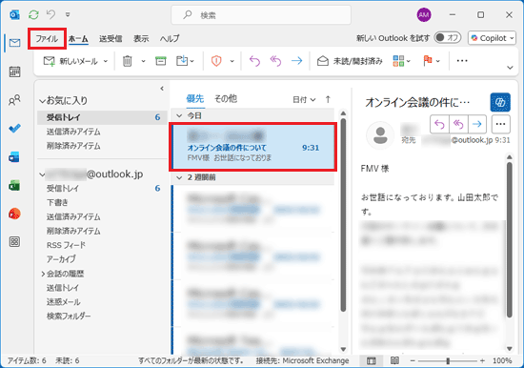Click the zoom out minus button
Screen dimensions: 524x368
click(x=413, y=361)
